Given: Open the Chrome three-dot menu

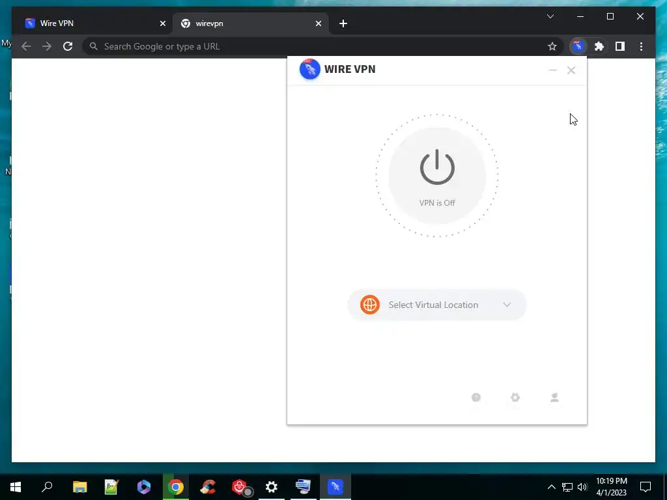Looking at the screenshot, I should 641,46.
